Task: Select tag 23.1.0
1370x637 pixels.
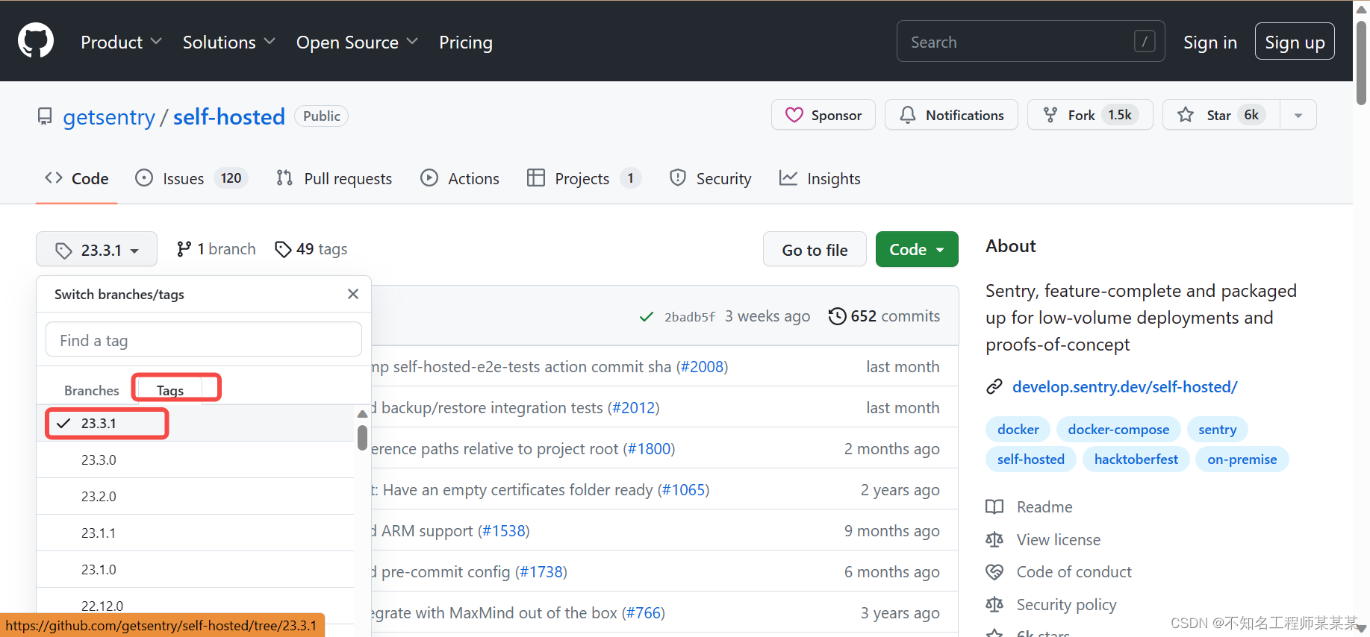Action: tap(195, 569)
